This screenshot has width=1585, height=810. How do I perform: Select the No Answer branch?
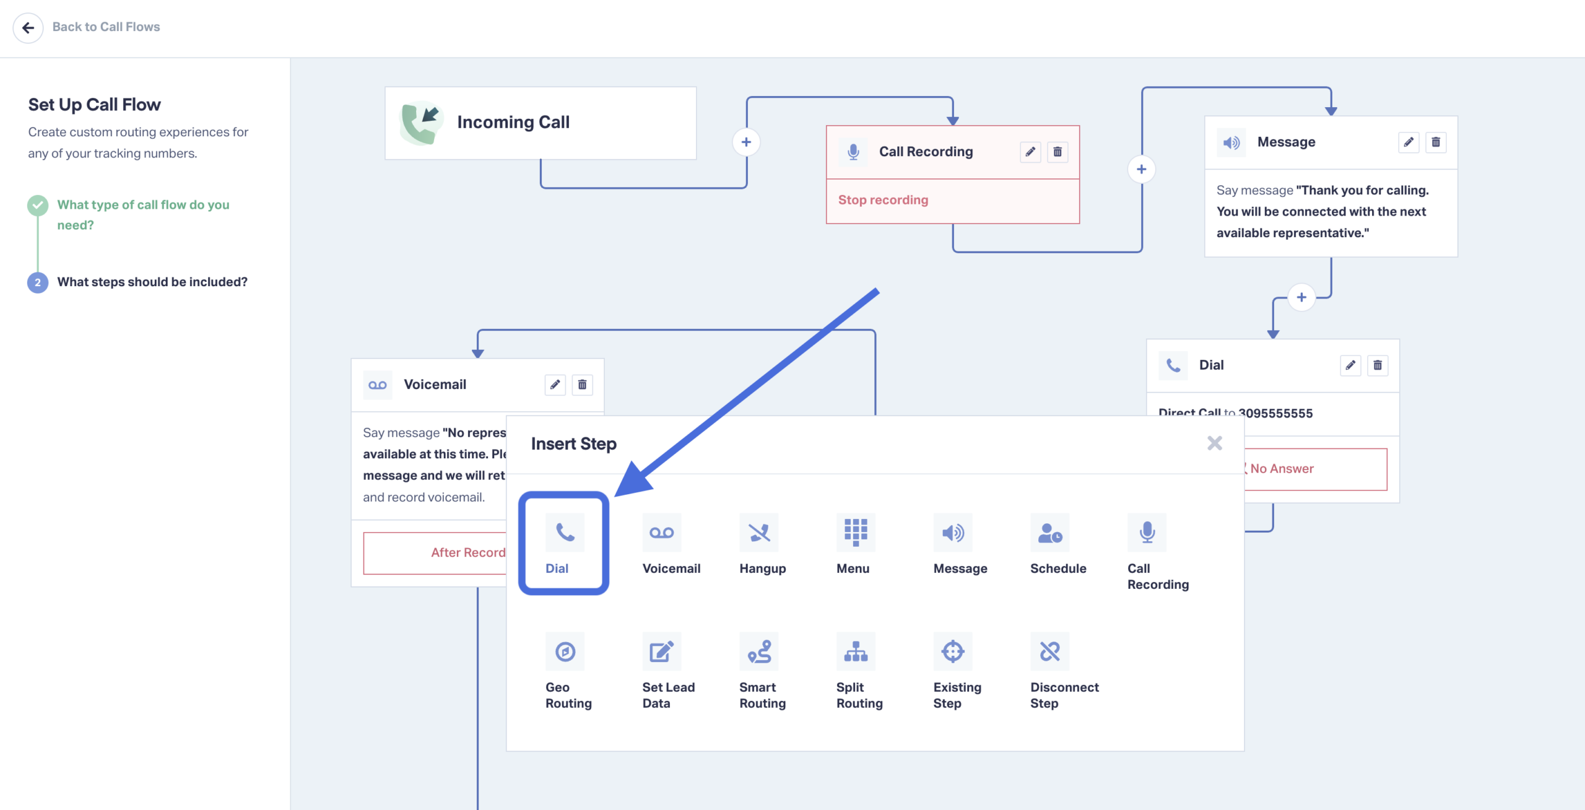1315,469
